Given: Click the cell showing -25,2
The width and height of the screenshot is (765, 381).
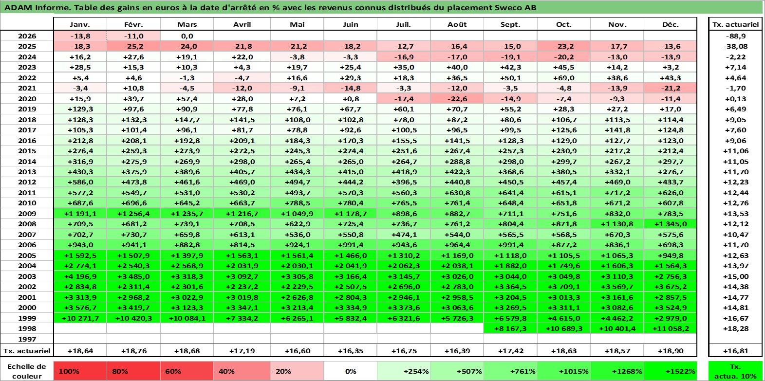Looking at the screenshot, I should click(x=133, y=46).
